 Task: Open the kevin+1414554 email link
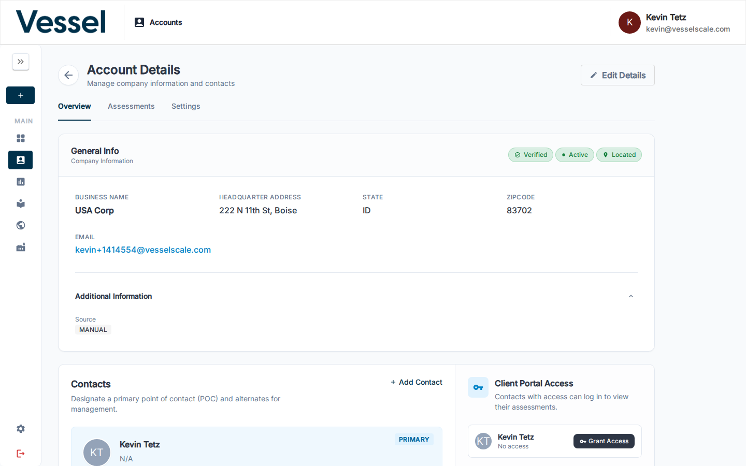143,250
